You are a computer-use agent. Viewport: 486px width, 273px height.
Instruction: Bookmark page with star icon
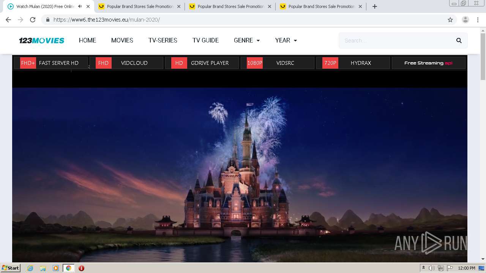tap(450, 20)
